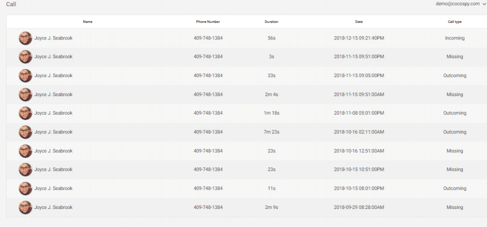
Task: Click avatar in the 3s missing call row
Action: [26, 57]
